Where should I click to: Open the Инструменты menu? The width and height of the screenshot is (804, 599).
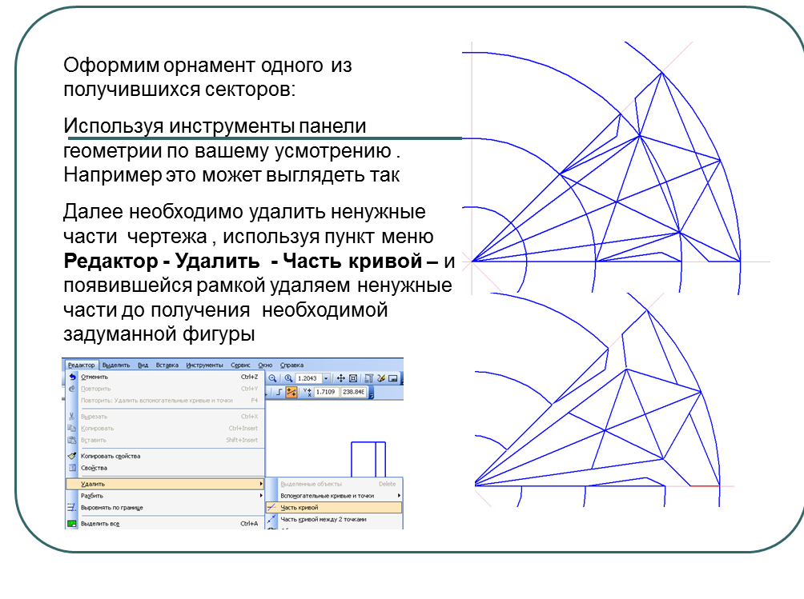coord(204,365)
